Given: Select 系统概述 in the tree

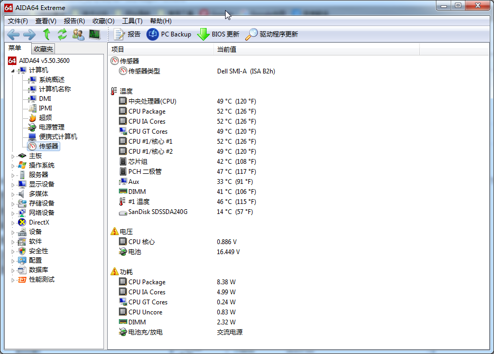Looking at the screenshot, I should click(x=52, y=80).
